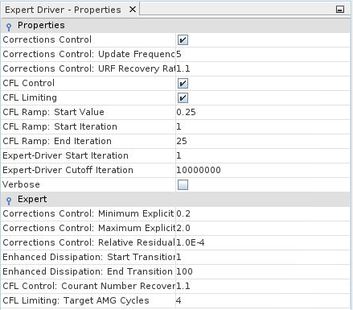The width and height of the screenshot is (353, 310).
Task: Edit Minimum Explicit value 0.2
Action: coord(263,214)
